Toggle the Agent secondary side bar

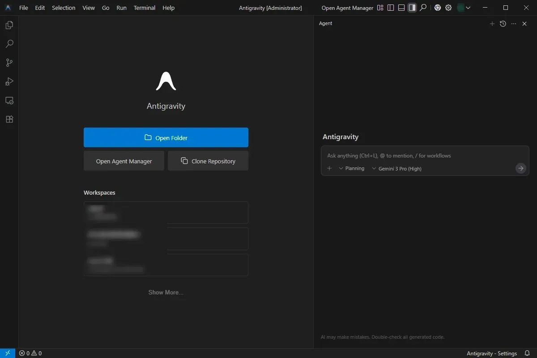click(x=412, y=8)
